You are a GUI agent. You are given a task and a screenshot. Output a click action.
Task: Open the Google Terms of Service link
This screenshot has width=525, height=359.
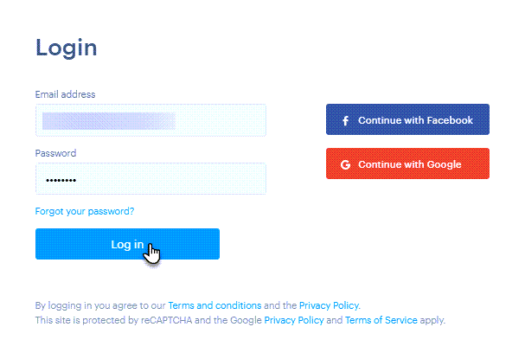tap(381, 320)
